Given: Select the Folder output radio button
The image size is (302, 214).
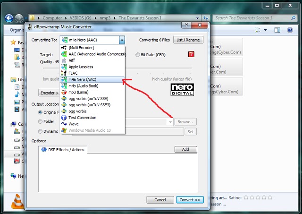Looking at the screenshot, I should 40,121.
